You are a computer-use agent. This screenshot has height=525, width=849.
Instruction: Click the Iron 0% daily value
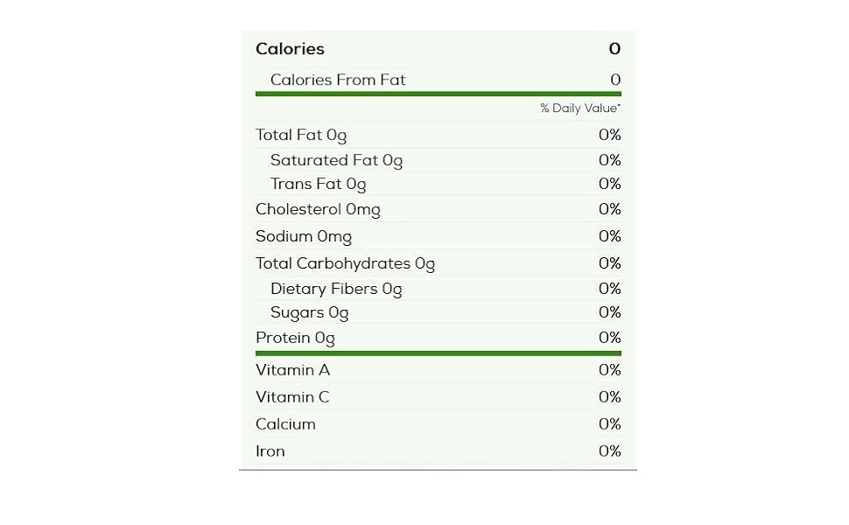coord(610,451)
